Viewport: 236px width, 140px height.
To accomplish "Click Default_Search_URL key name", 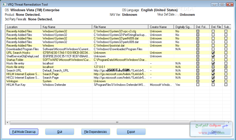I will tap(56, 71).
